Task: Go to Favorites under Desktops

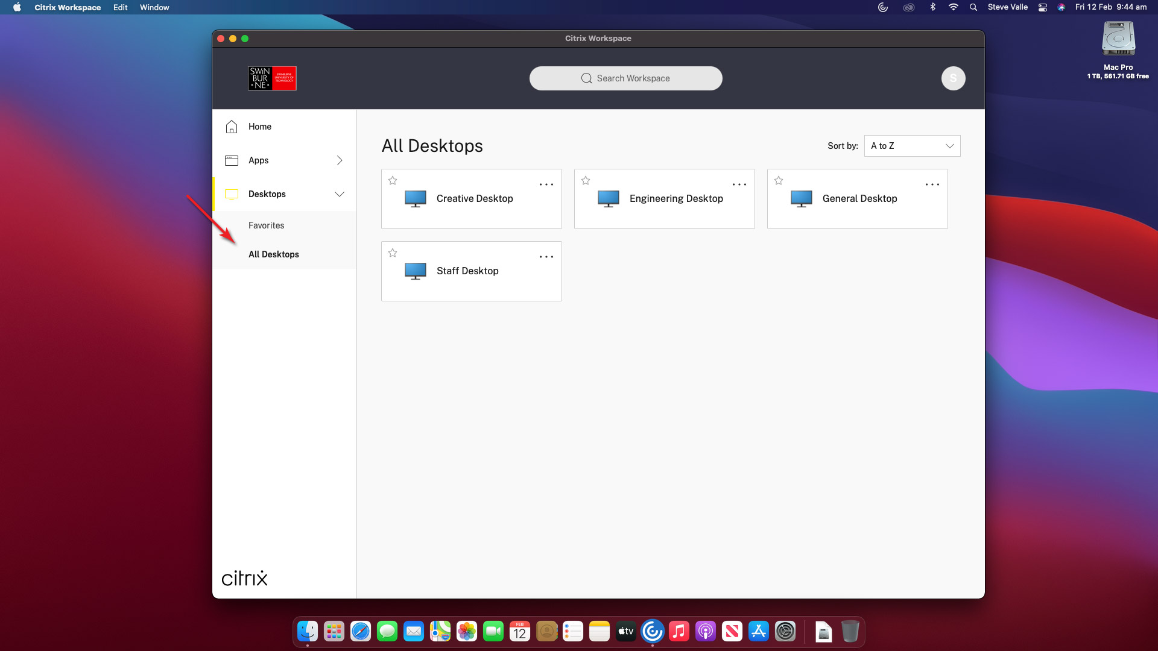Action: click(266, 225)
